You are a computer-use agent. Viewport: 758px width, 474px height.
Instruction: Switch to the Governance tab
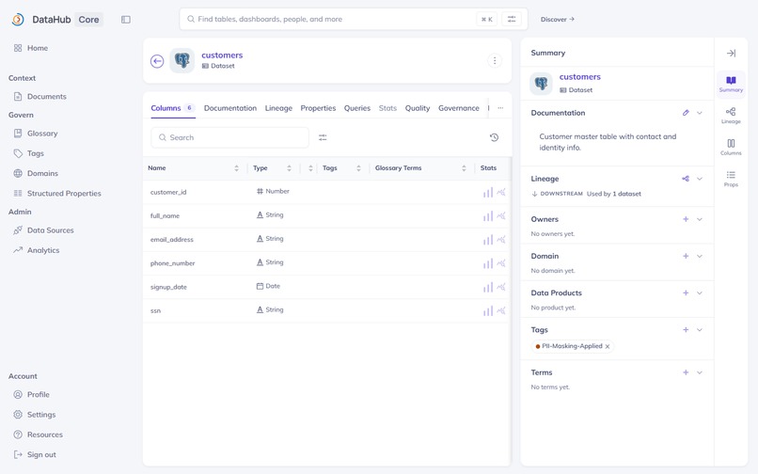459,108
